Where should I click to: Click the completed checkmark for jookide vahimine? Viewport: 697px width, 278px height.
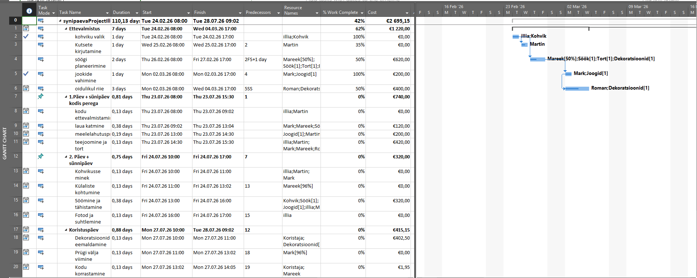[26, 74]
